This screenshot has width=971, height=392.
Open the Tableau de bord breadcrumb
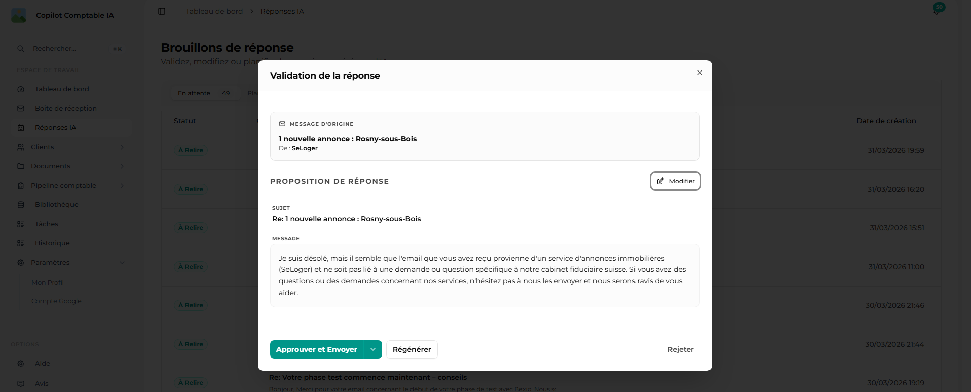(x=214, y=11)
